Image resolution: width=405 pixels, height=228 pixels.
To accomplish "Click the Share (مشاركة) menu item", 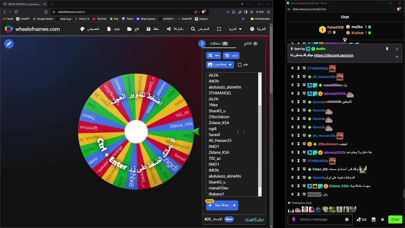I will click(175, 29).
